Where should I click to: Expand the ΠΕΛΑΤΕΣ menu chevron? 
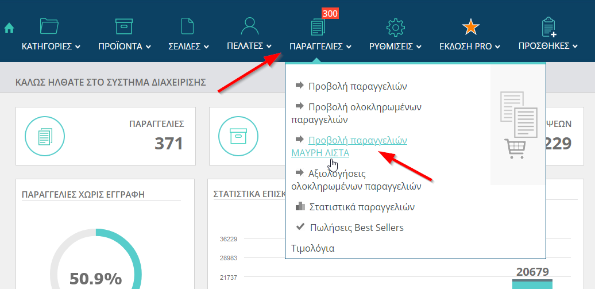(x=269, y=47)
